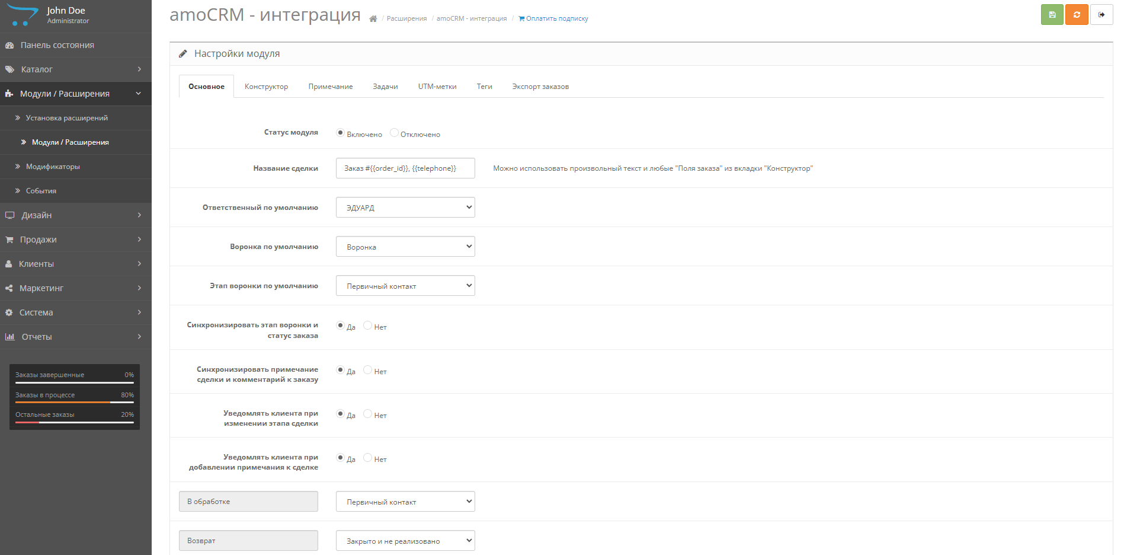
Task: Select the Отключено module status radio
Action: pyautogui.click(x=394, y=133)
